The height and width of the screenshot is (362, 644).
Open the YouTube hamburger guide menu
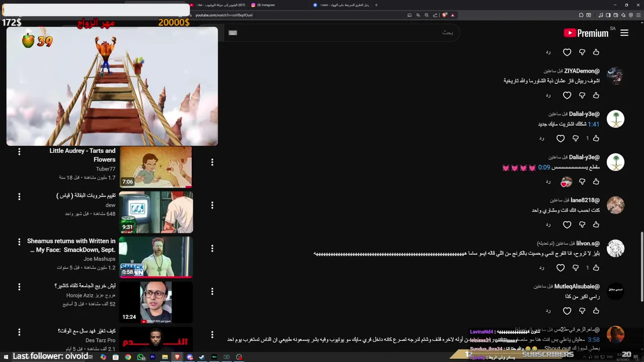tap(624, 33)
